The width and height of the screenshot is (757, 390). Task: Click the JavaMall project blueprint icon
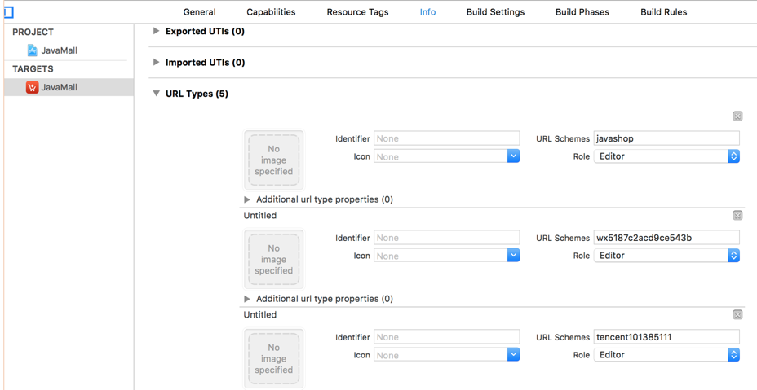point(33,50)
